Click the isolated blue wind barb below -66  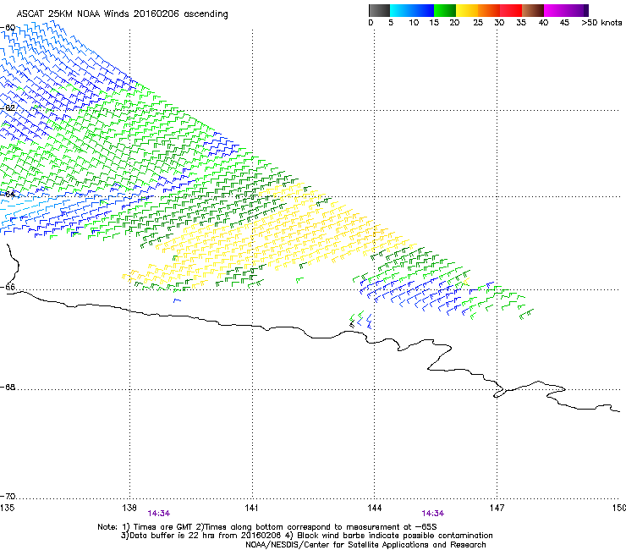point(177,300)
